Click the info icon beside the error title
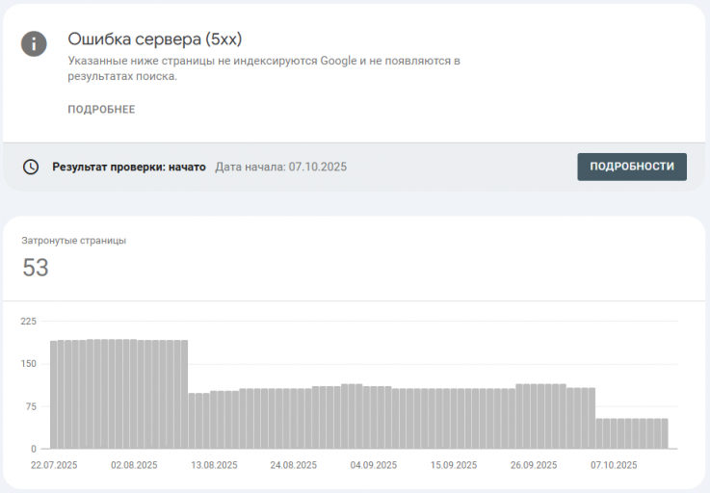The width and height of the screenshot is (710, 493). click(x=34, y=44)
